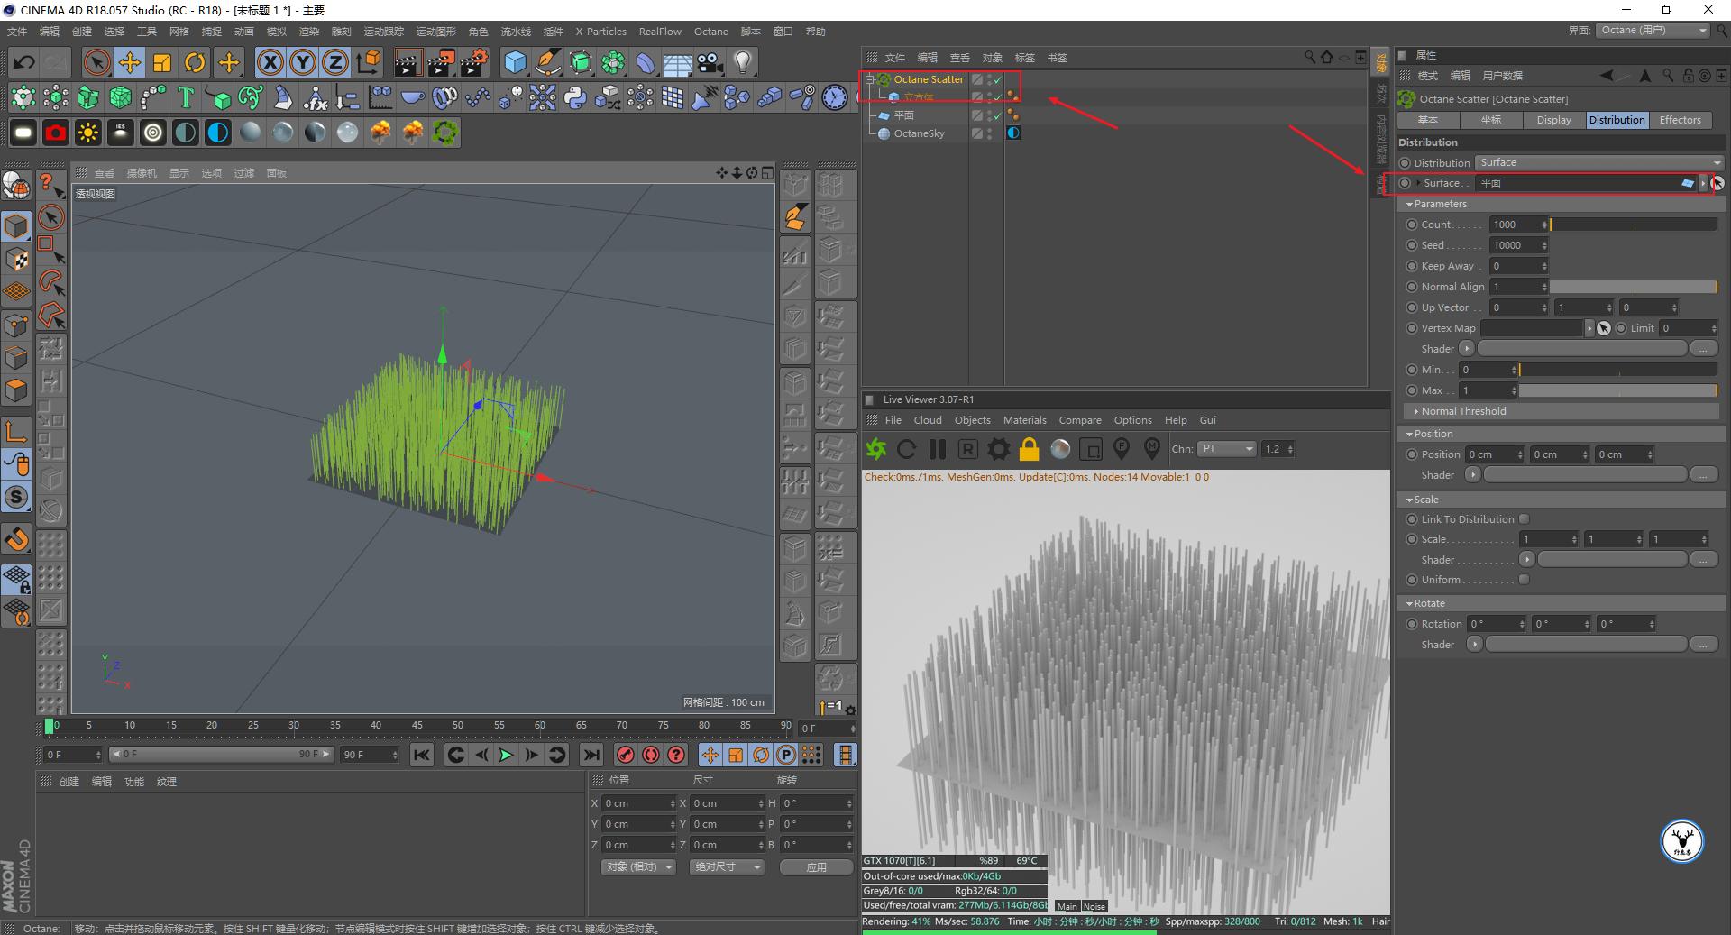
Task: Click the 应用 apply button
Action: coord(816,867)
